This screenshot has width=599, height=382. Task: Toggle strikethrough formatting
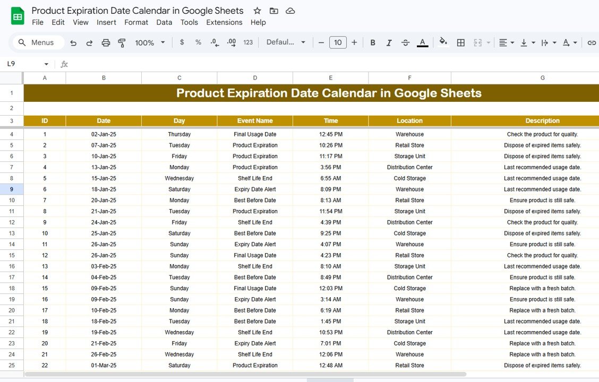pos(405,43)
